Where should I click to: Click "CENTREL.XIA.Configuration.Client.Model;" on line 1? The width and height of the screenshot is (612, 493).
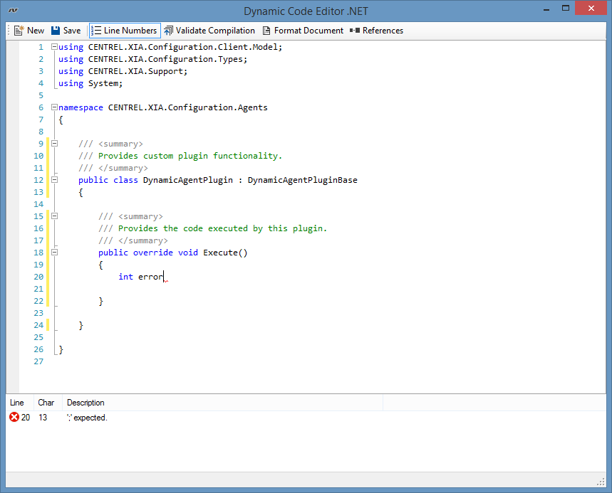tap(185, 47)
